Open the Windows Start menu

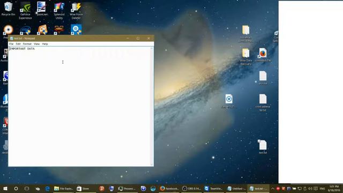5,188
